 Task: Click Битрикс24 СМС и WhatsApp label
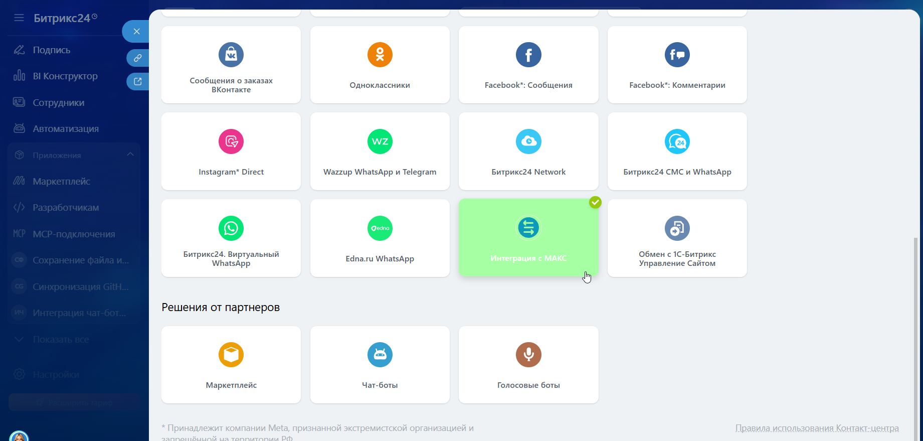tap(677, 172)
